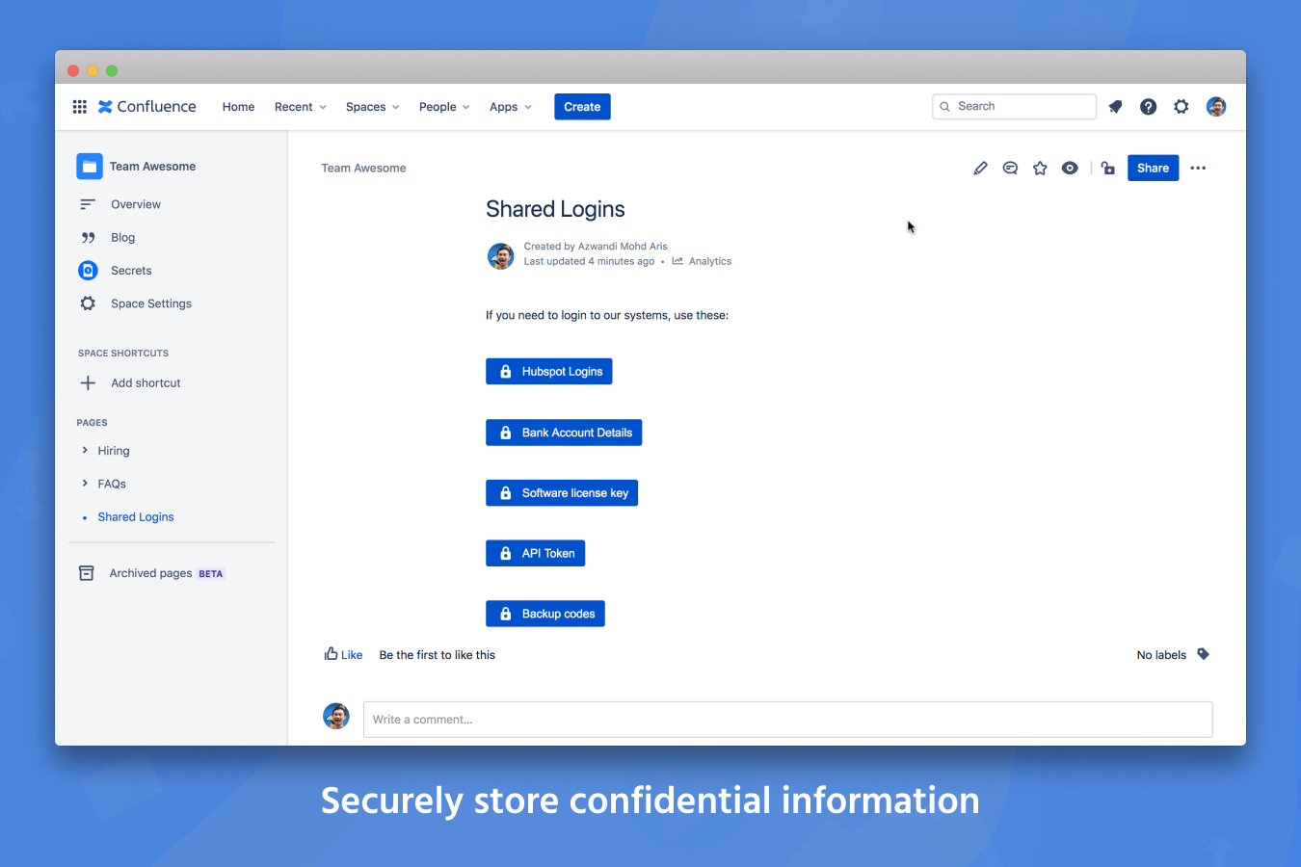The width and height of the screenshot is (1301, 867).
Task: Expand the FAQs page tree
Action: [85, 483]
